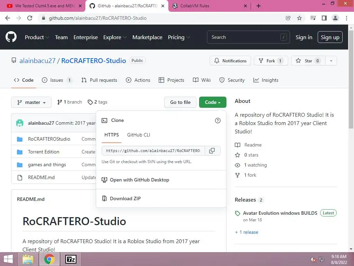Open the Wiki tab
The height and width of the screenshot is (266, 354).
coord(202,80)
